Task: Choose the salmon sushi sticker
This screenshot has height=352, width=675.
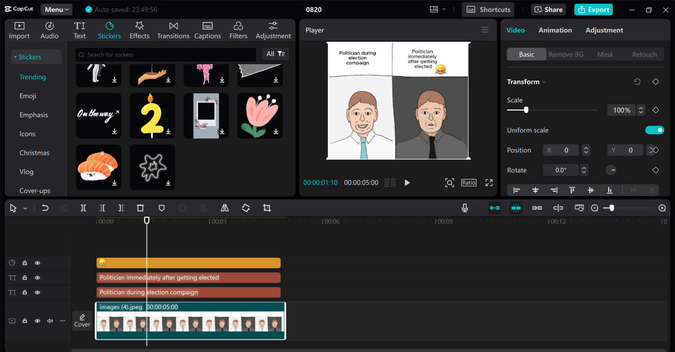Action: point(99,167)
